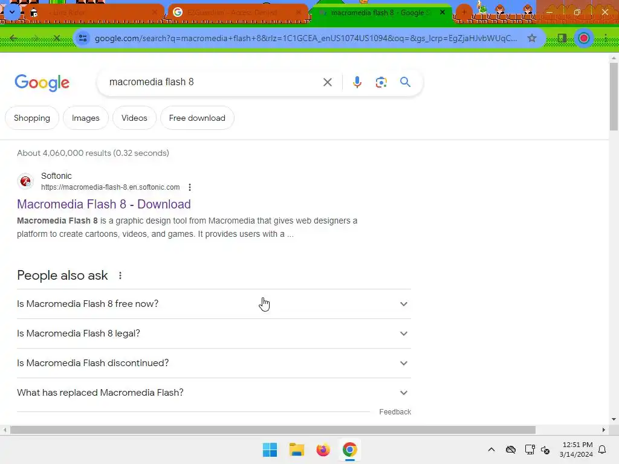
Task: Filter results by Videos
Action: [x=134, y=118]
